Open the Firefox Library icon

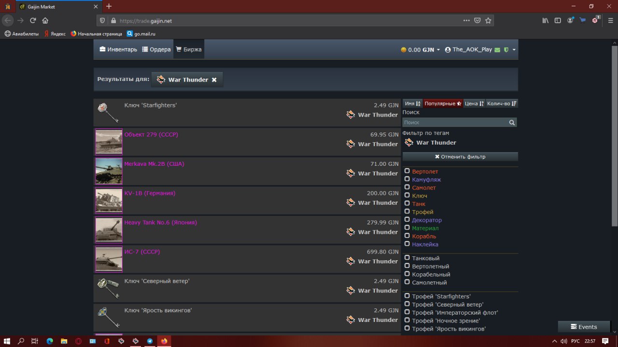546,21
